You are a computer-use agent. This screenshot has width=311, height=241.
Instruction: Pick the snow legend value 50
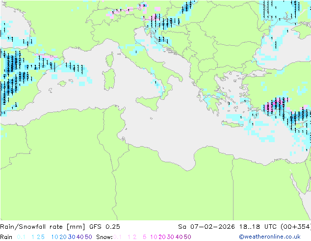click(188, 237)
